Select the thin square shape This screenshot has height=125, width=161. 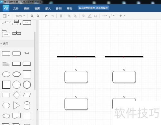coord(27,74)
